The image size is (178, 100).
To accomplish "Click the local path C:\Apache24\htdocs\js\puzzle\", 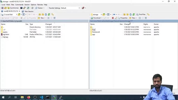I will tap(11, 21).
